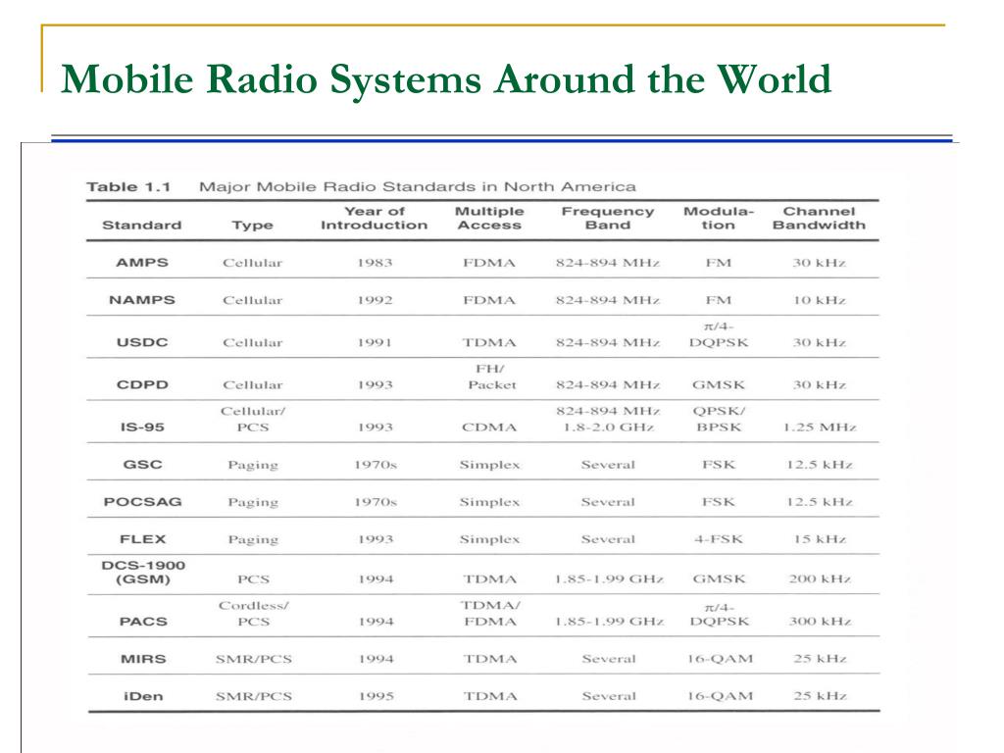Image resolution: width=1004 pixels, height=753 pixels.
Task: Select the "Type" column header
Action: pos(252,226)
